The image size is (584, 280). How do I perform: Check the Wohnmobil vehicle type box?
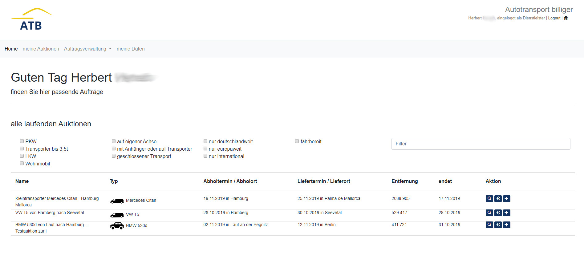[x=22, y=163]
